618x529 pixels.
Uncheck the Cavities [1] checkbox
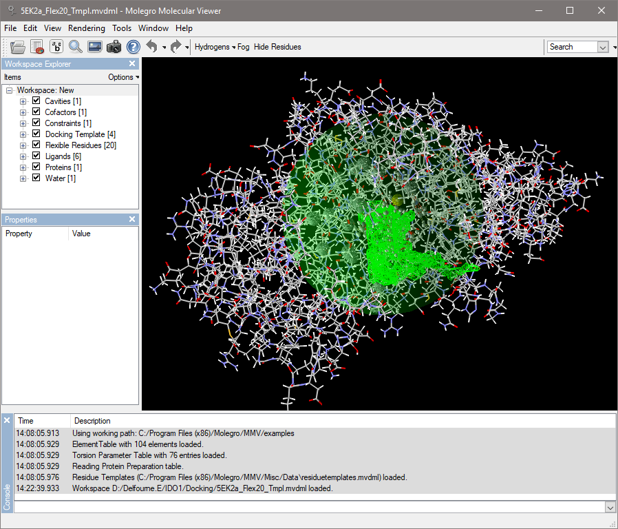click(36, 101)
